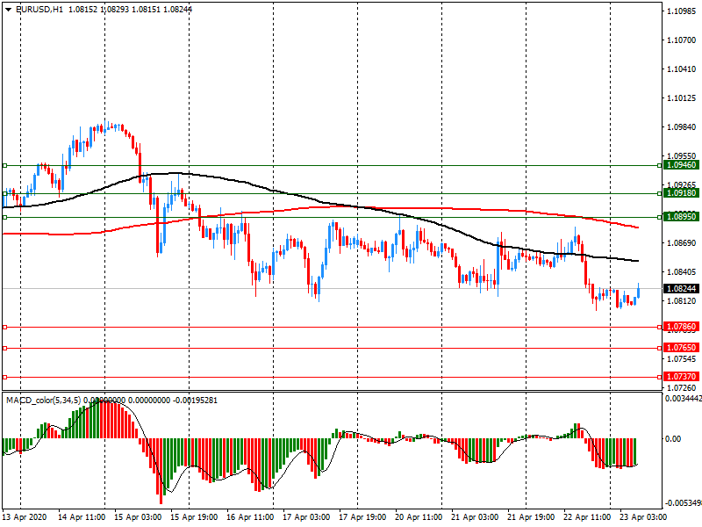The image size is (702, 527).
Task: Click the 14 Apr 11:00 time label
Action: (x=82, y=517)
